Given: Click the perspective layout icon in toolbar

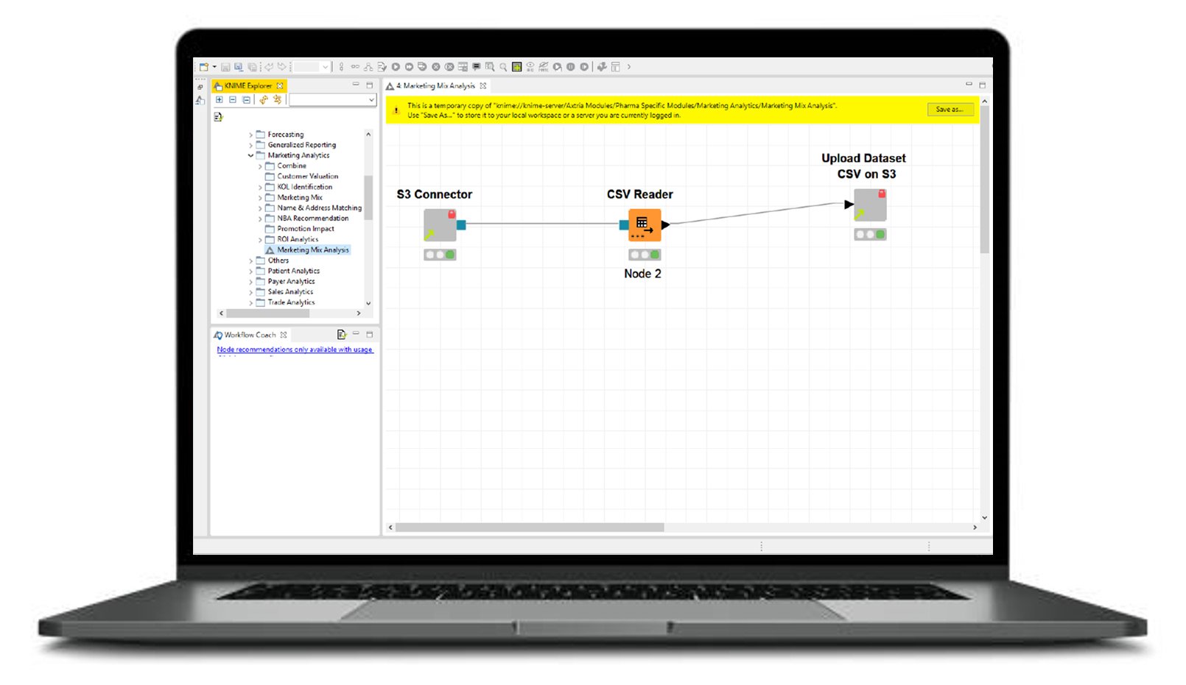Looking at the screenshot, I should tap(615, 67).
